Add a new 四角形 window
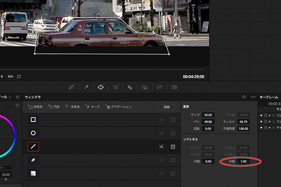The width and height of the screenshot is (281, 187). [36, 107]
